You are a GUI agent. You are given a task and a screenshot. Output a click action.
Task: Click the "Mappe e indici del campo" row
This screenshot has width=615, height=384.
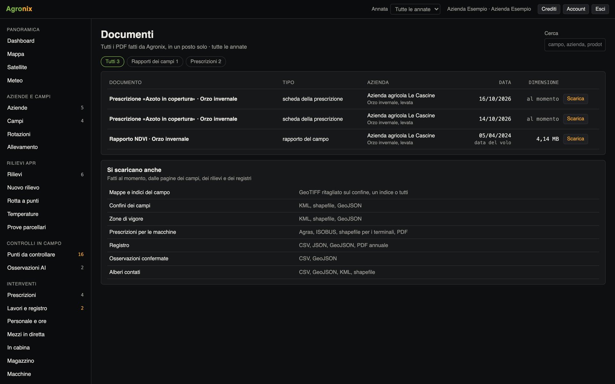[x=353, y=192]
